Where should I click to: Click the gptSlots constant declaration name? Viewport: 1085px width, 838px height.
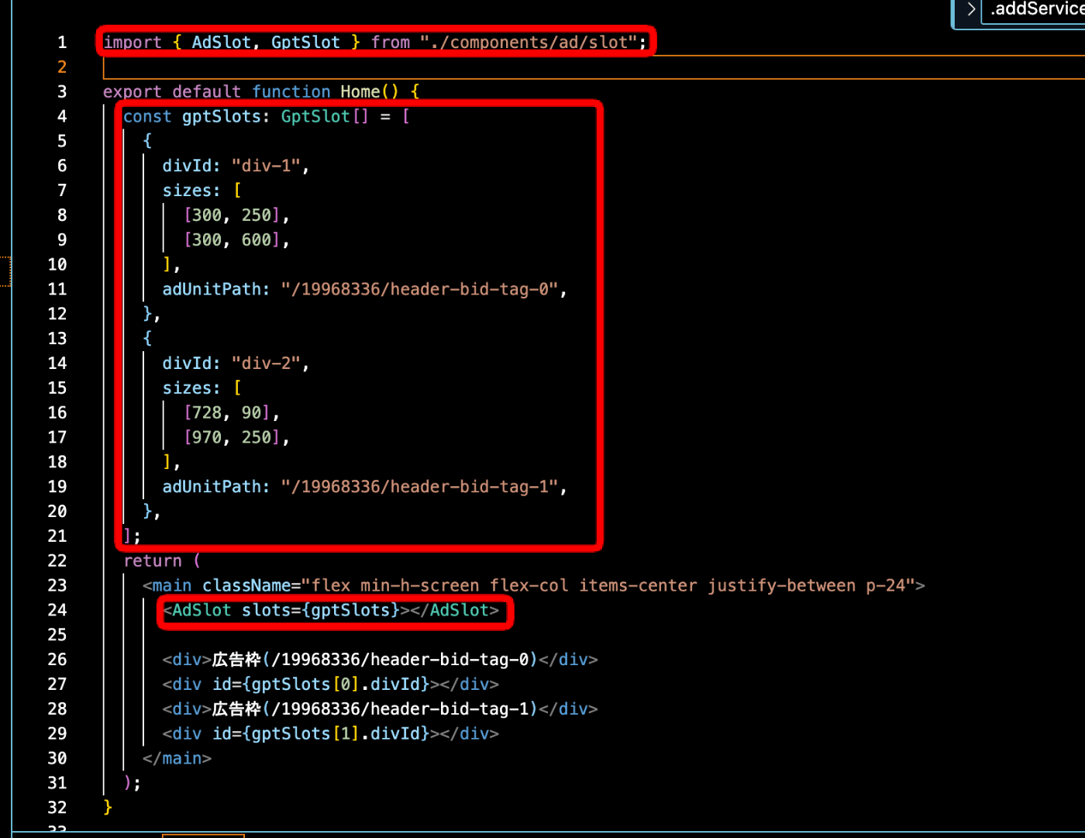click(222, 116)
